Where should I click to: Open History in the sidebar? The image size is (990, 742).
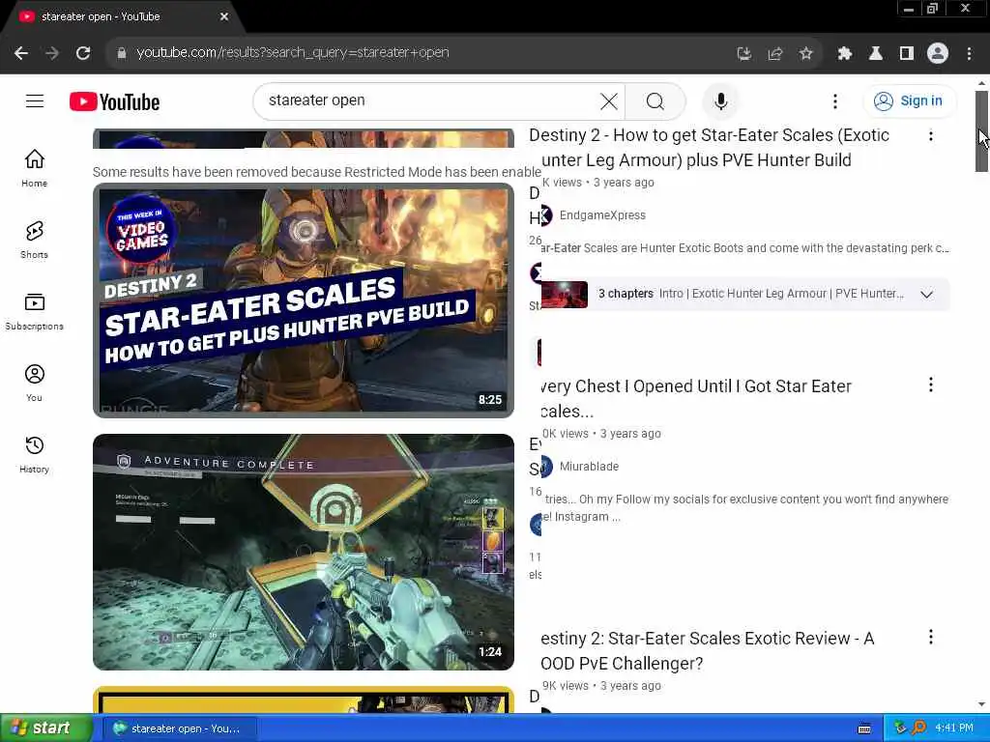click(x=34, y=454)
